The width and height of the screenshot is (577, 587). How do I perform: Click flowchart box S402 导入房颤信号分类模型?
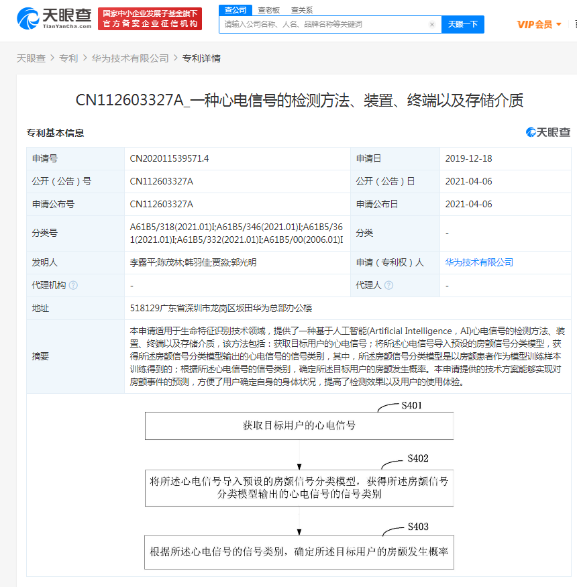pyautogui.click(x=299, y=488)
